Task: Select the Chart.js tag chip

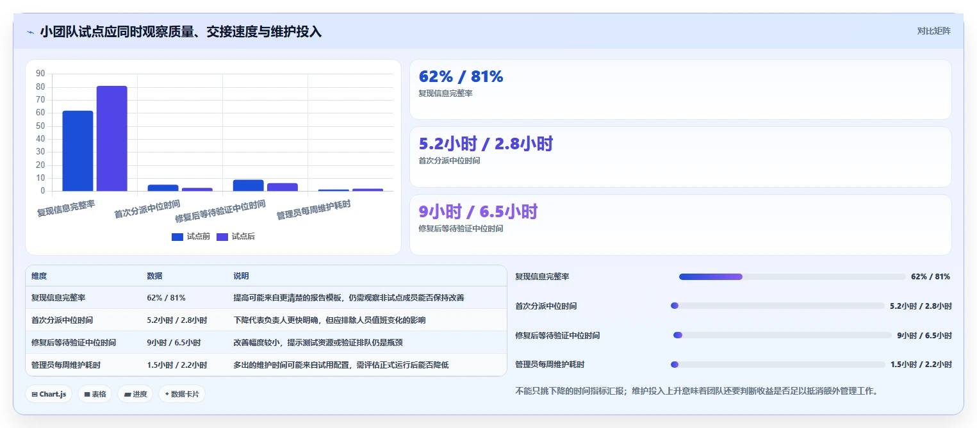Action: coord(49,394)
